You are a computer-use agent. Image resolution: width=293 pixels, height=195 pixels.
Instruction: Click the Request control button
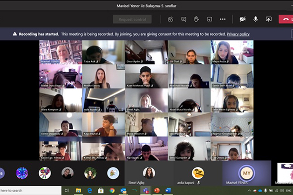point(132,19)
